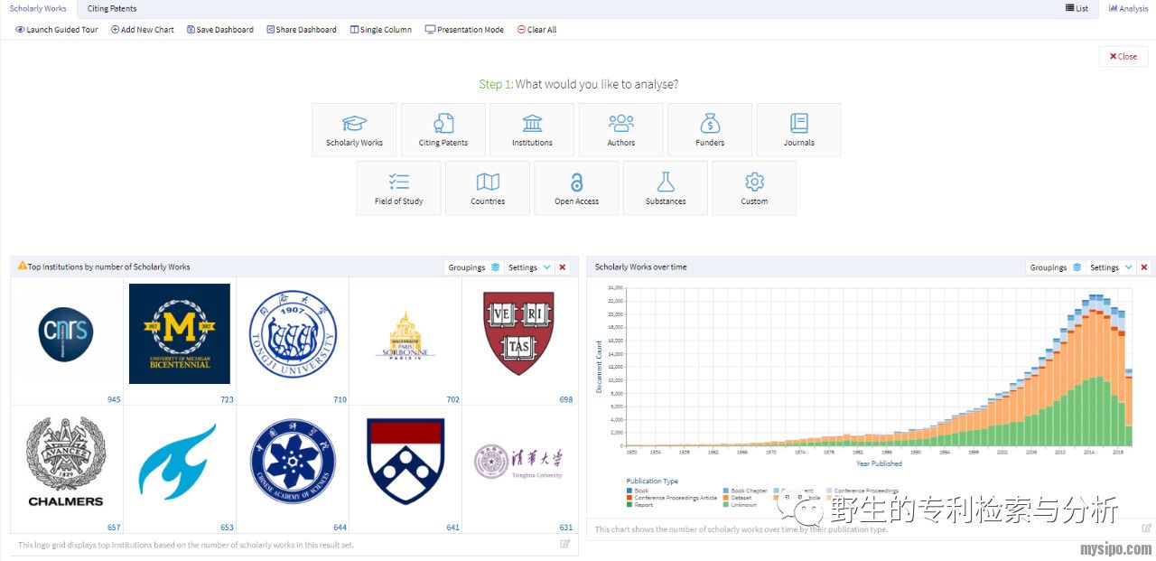This screenshot has height=561, width=1156.
Task: Open the Substances flask tile
Action: tap(666, 188)
